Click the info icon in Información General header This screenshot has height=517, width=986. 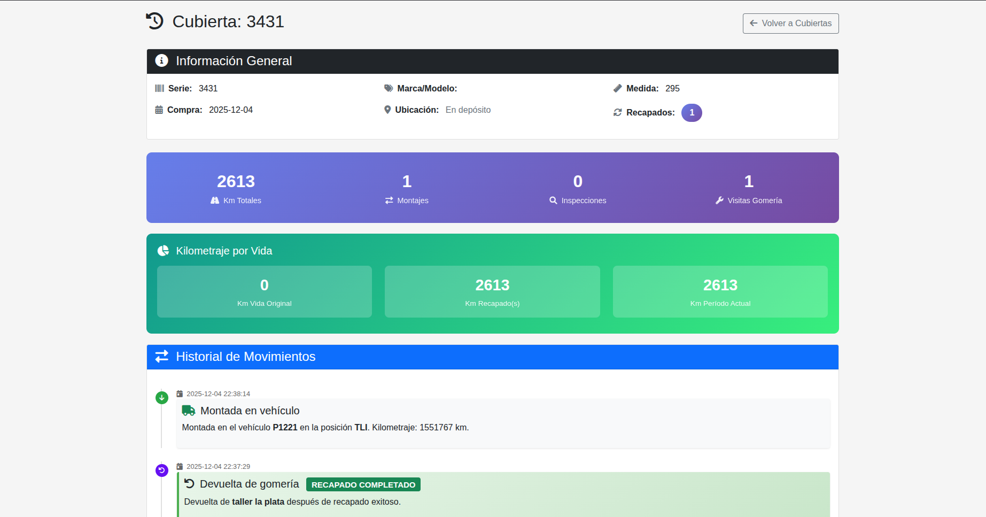point(161,61)
